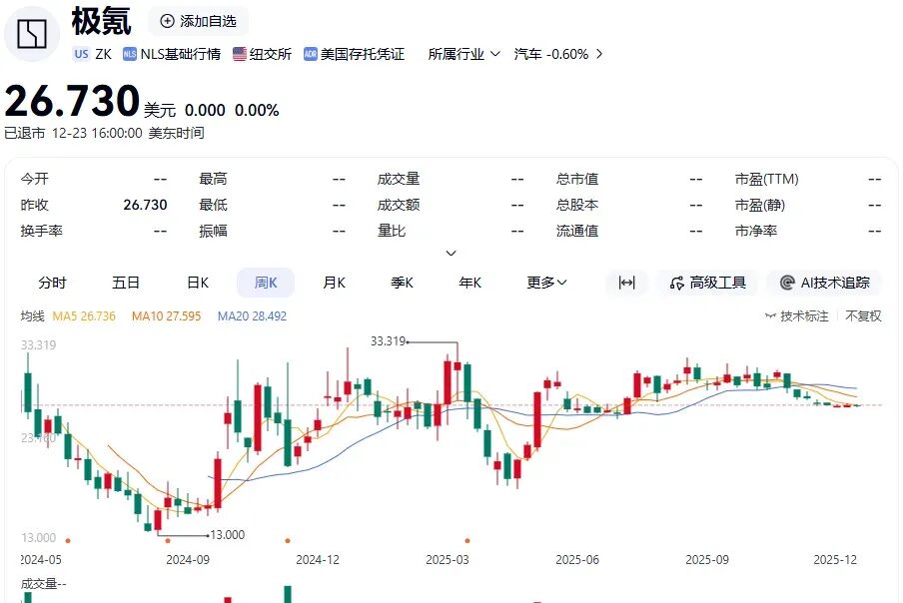Click the orange event dot near 2024-09

[x=168, y=541]
